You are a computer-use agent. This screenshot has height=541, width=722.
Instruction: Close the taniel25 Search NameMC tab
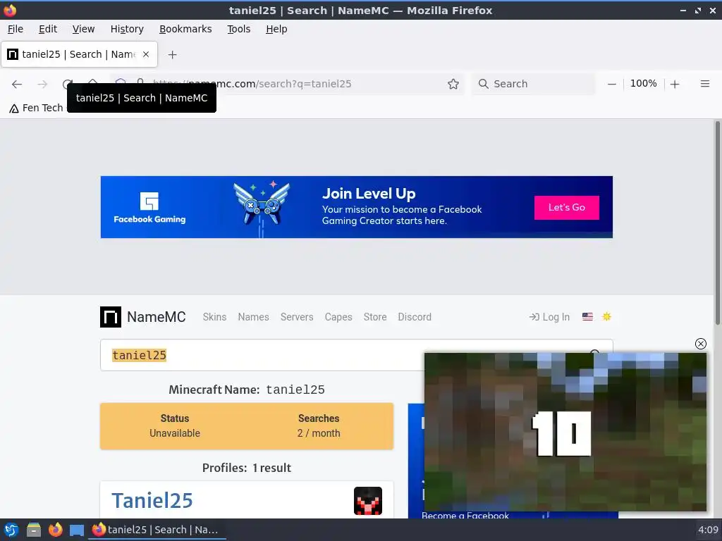coord(146,54)
